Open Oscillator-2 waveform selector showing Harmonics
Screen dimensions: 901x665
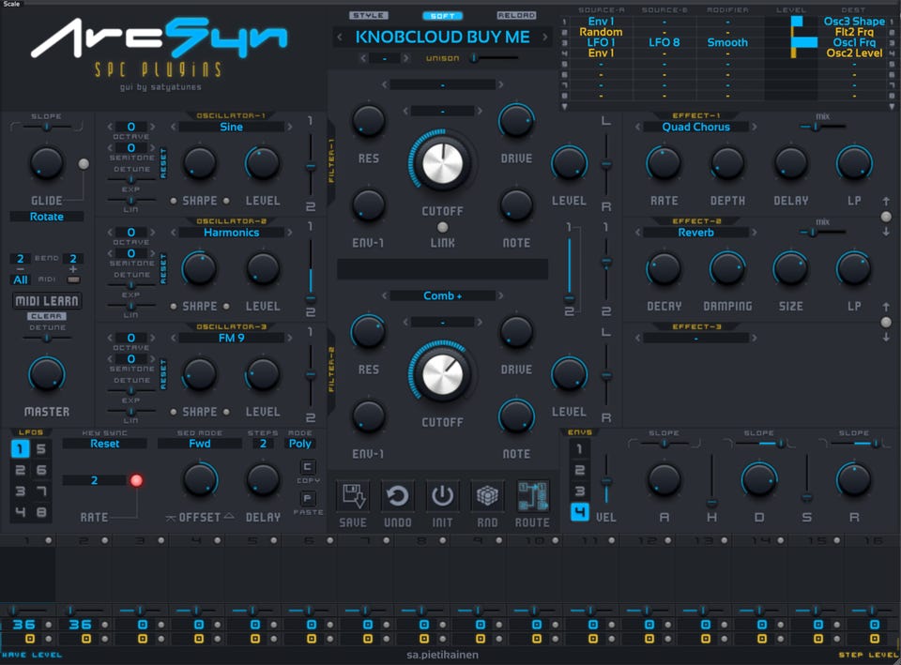[x=231, y=233]
